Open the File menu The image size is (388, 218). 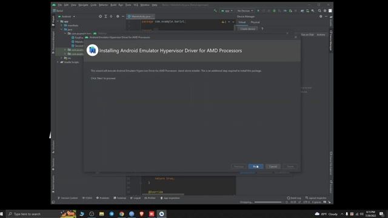[59, 5]
